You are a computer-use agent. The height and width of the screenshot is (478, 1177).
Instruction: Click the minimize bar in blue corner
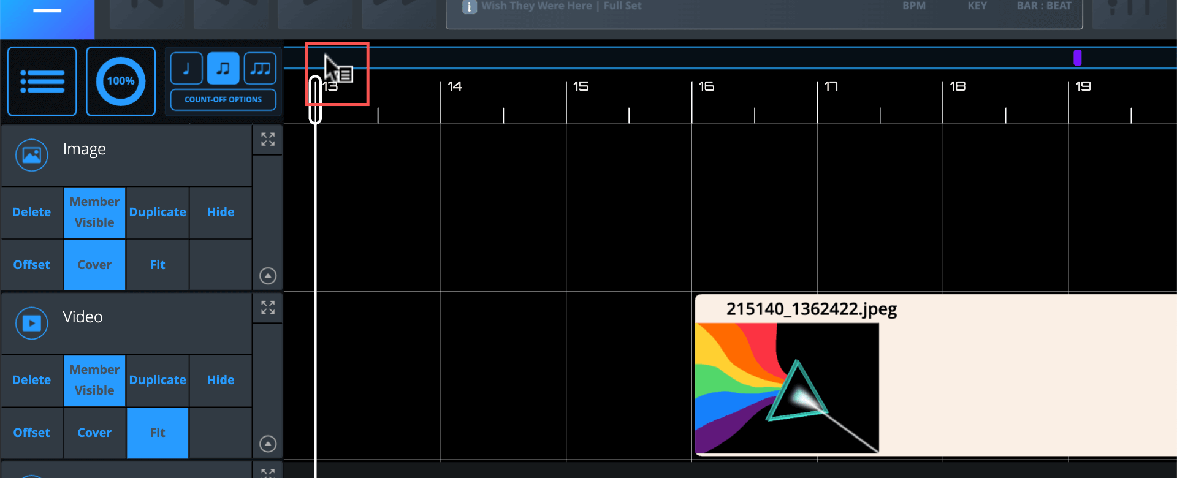click(x=47, y=10)
